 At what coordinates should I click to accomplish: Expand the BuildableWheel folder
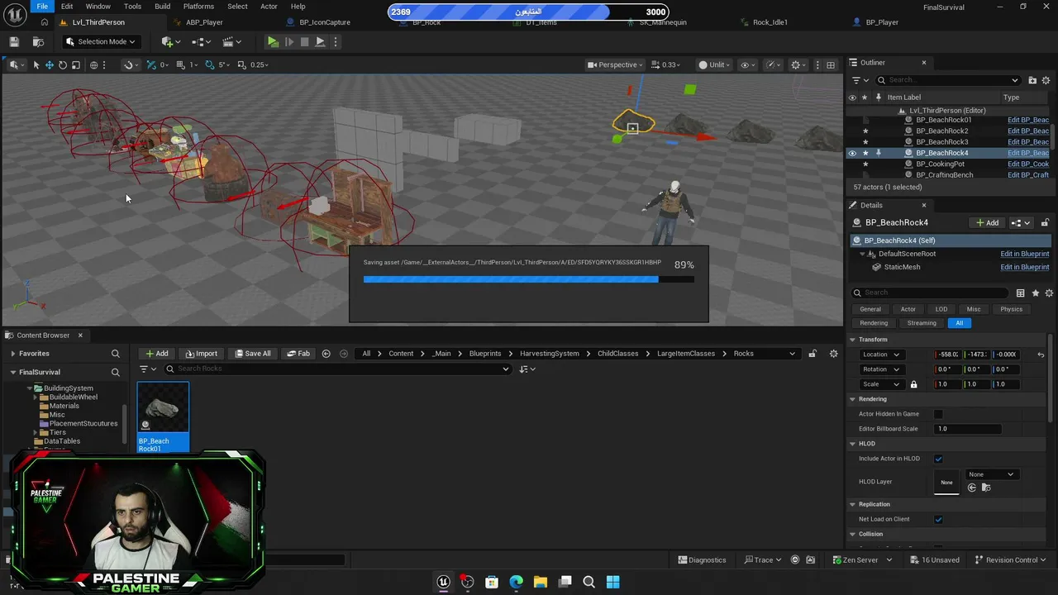click(36, 397)
